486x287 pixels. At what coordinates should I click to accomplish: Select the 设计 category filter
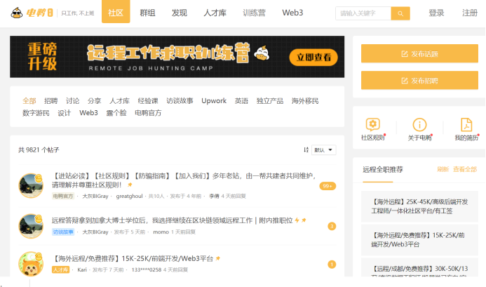(64, 113)
